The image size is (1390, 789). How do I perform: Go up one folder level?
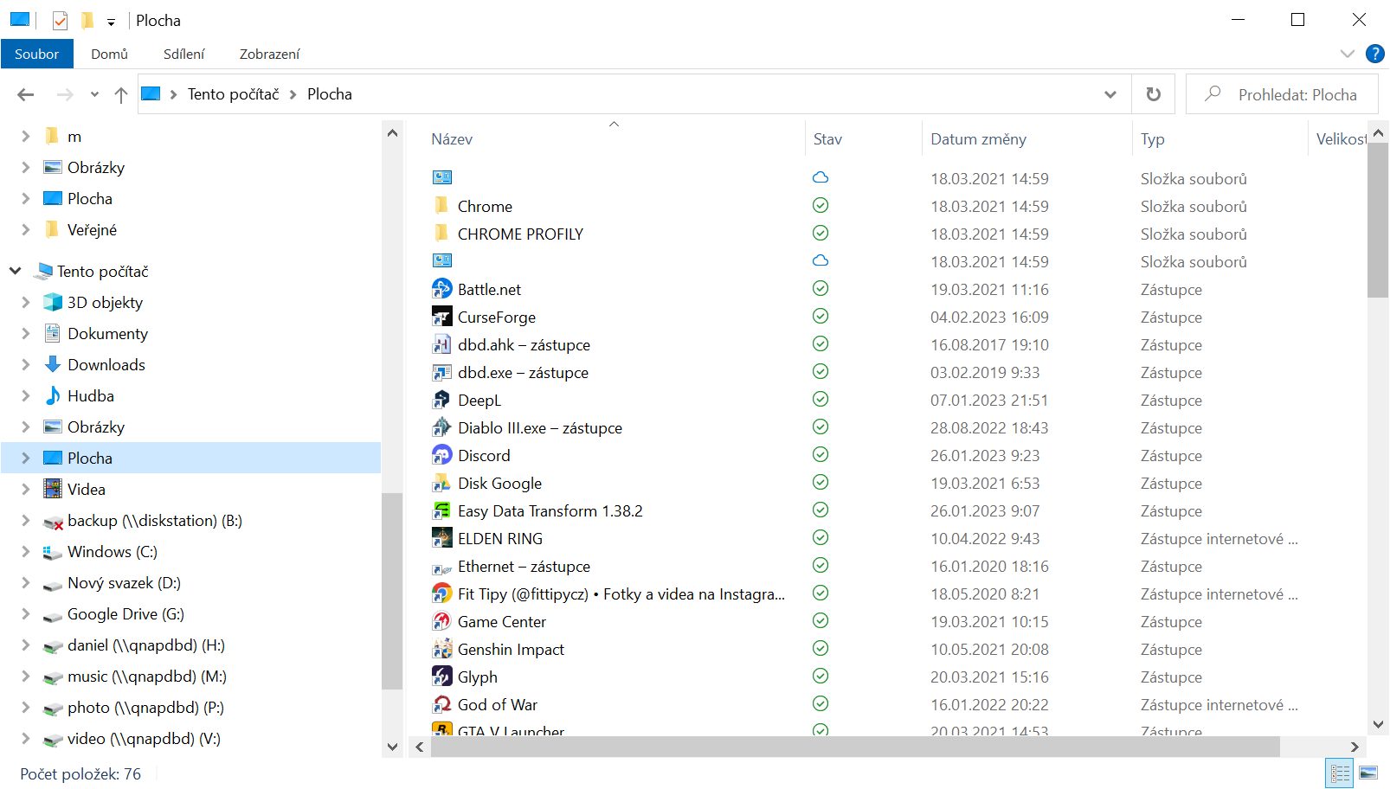point(121,94)
